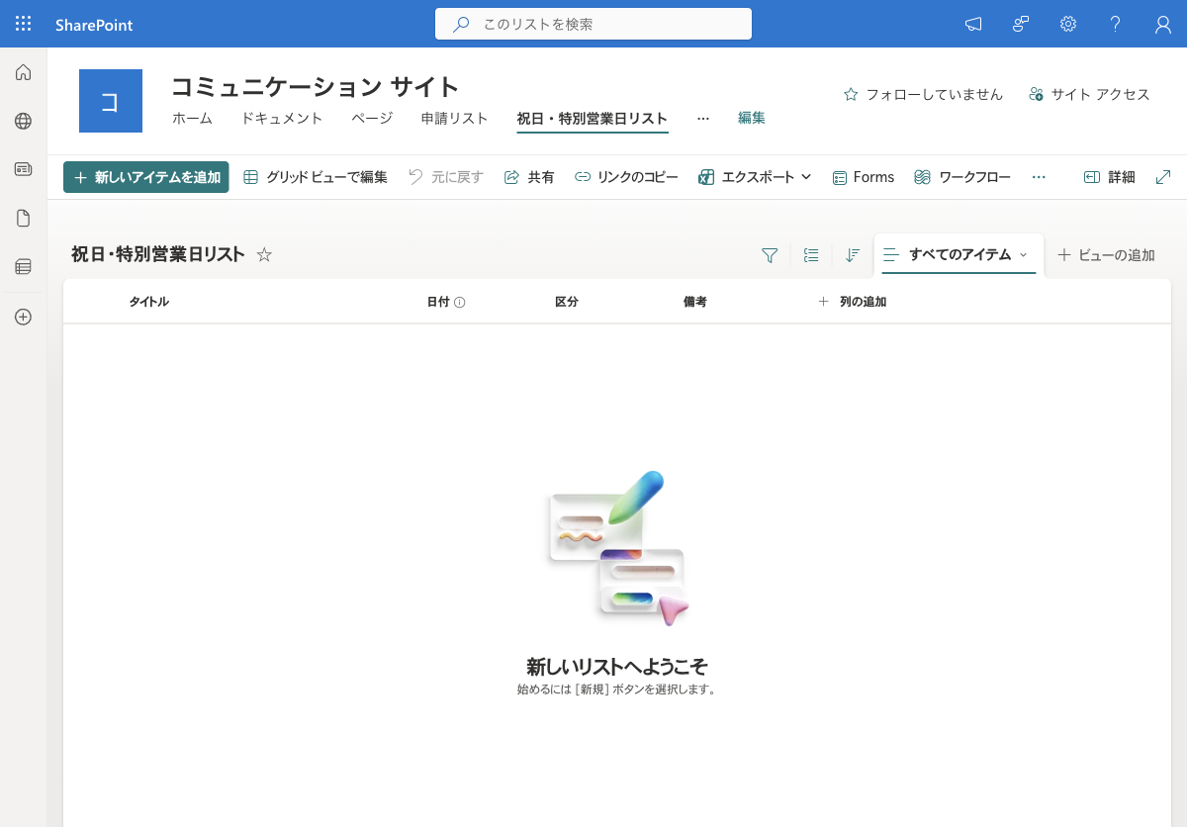Open the settings gear icon
This screenshot has width=1187, height=827.
pyautogui.click(x=1068, y=24)
